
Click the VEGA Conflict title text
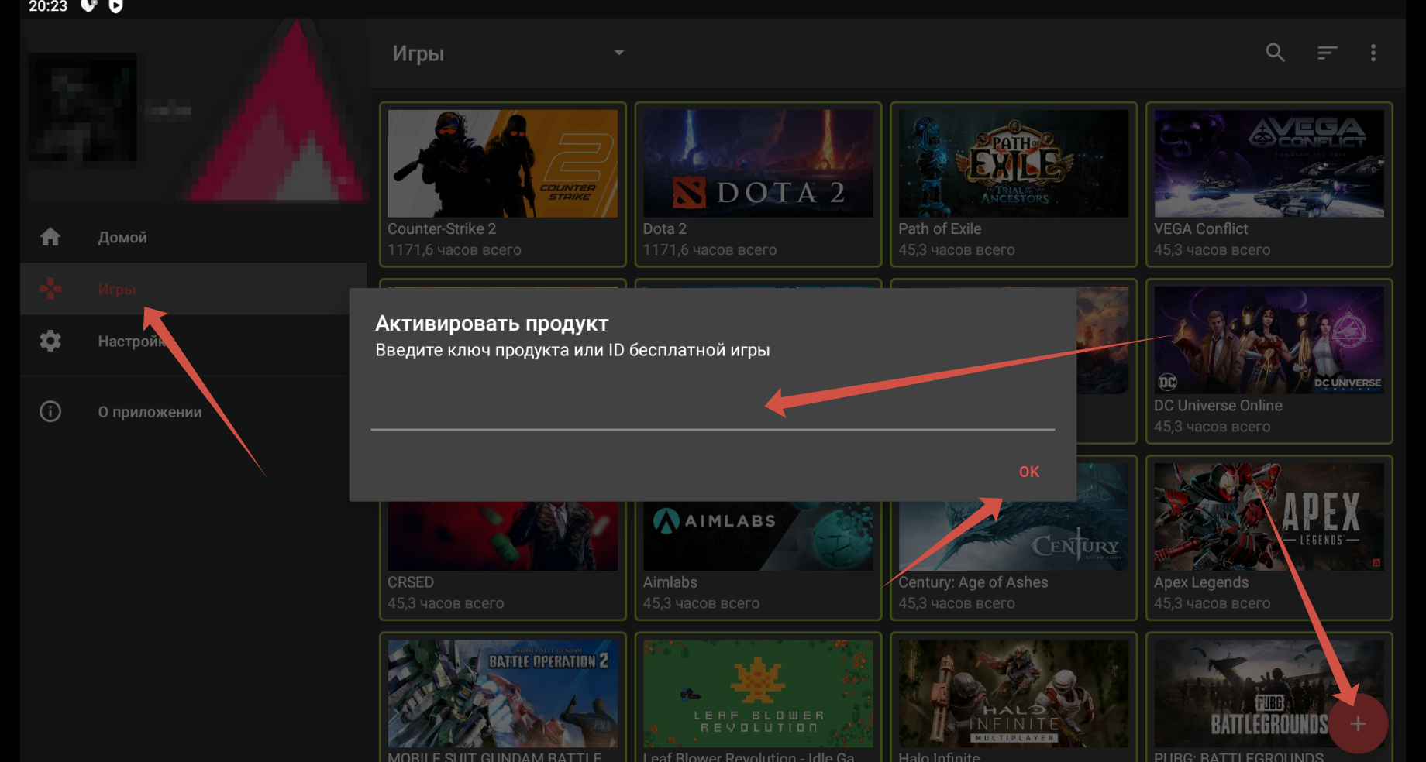click(x=1200, y=229)
